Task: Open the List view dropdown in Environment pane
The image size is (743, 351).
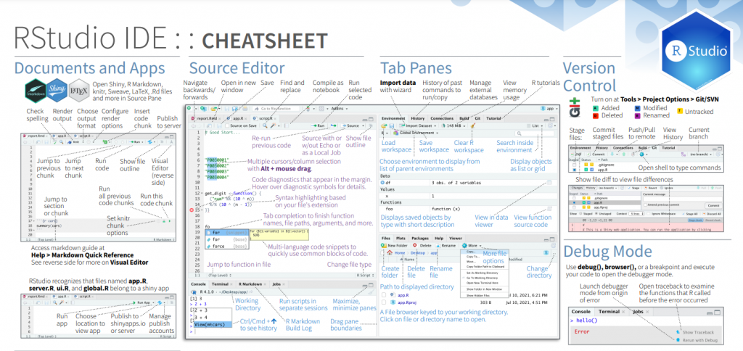Action: (535, 126)
